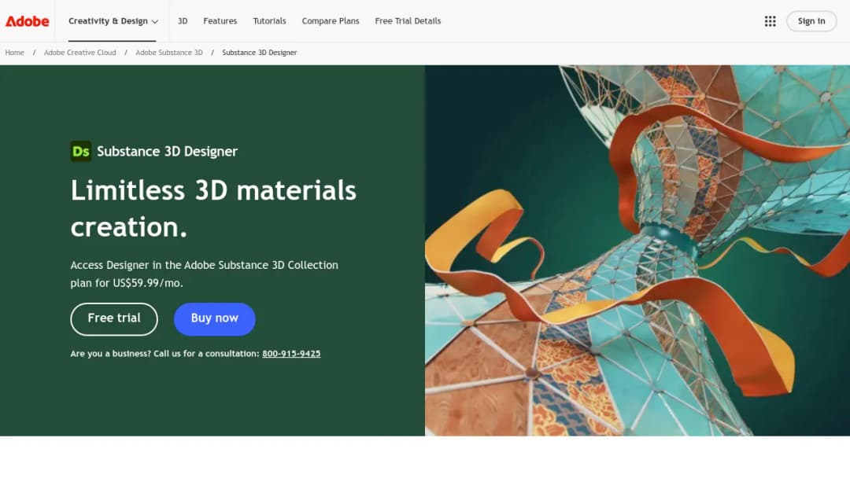Click the 'Limitless 3D materials creation.' headline
850x478 pixels.
coord(213,208)
